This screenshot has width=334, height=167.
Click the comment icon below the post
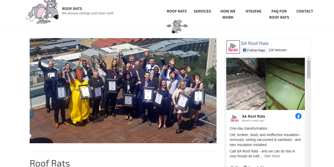pos(245,166)
